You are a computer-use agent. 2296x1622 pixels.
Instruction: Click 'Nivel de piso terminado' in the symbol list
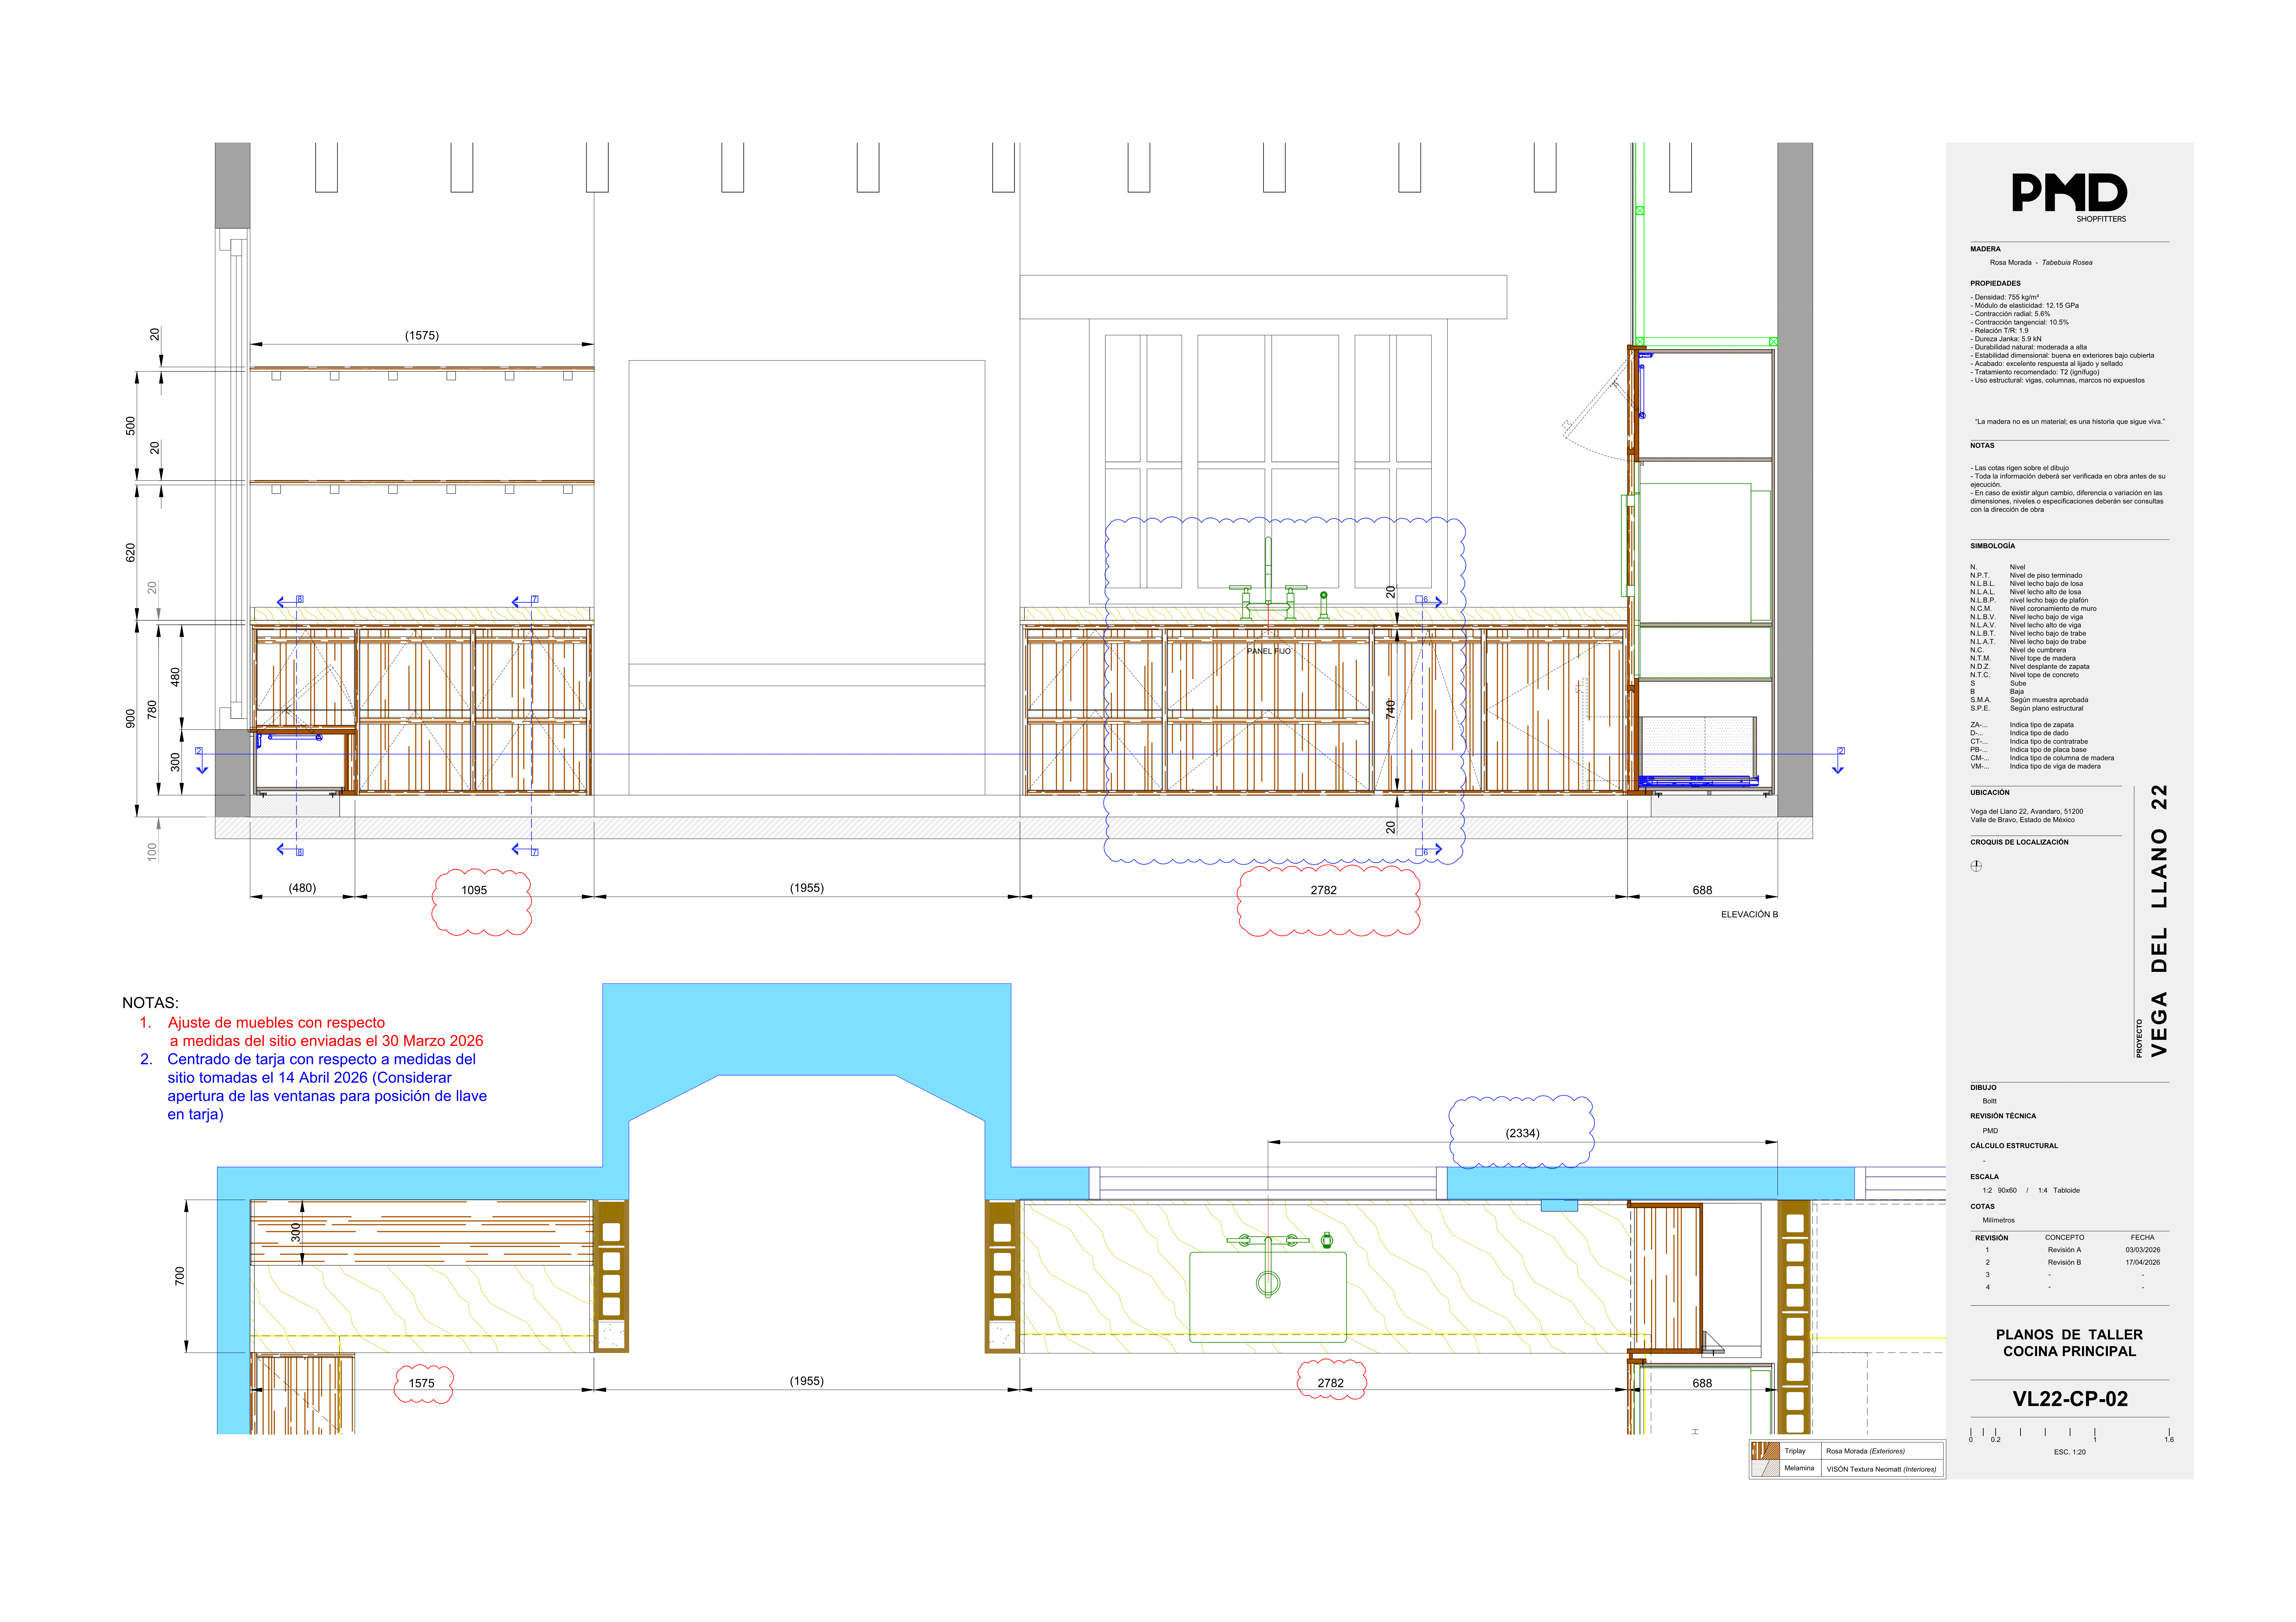tap(2046, 576)
